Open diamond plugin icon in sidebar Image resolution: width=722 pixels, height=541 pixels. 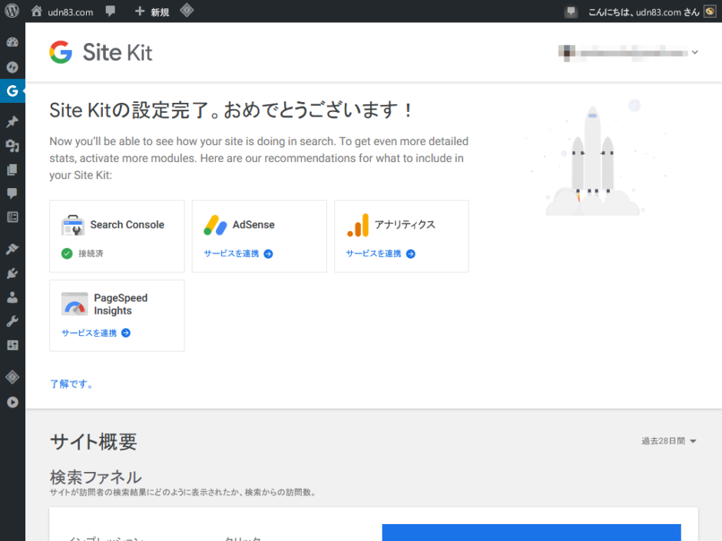12,378
